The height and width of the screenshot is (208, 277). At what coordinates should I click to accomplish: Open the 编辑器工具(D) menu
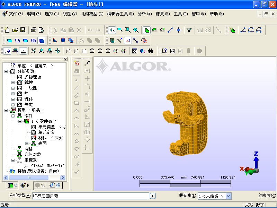point(120,14)
